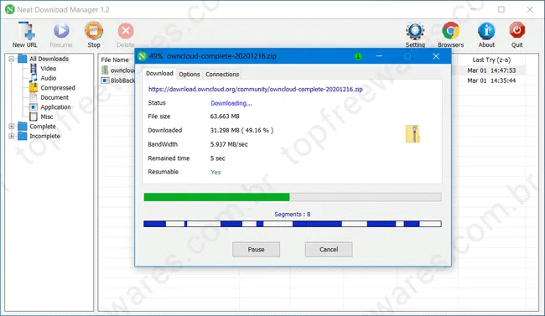Click the Complete folder icon
545x316 pixels.
tap(23, 127)
